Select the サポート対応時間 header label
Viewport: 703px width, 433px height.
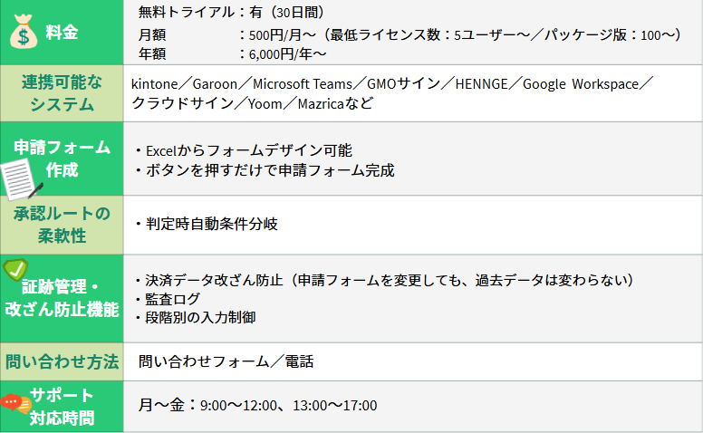click(x=62, y=407)
